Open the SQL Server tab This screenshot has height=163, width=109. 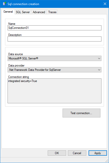pos(23,12)
